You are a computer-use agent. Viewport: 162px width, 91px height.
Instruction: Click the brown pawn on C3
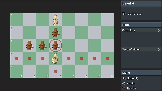[43, 45]
